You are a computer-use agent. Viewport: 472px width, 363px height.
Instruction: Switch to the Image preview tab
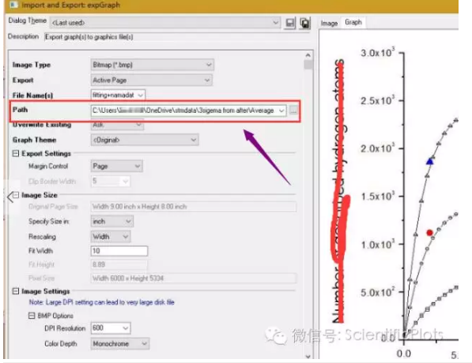coord(329,23)
